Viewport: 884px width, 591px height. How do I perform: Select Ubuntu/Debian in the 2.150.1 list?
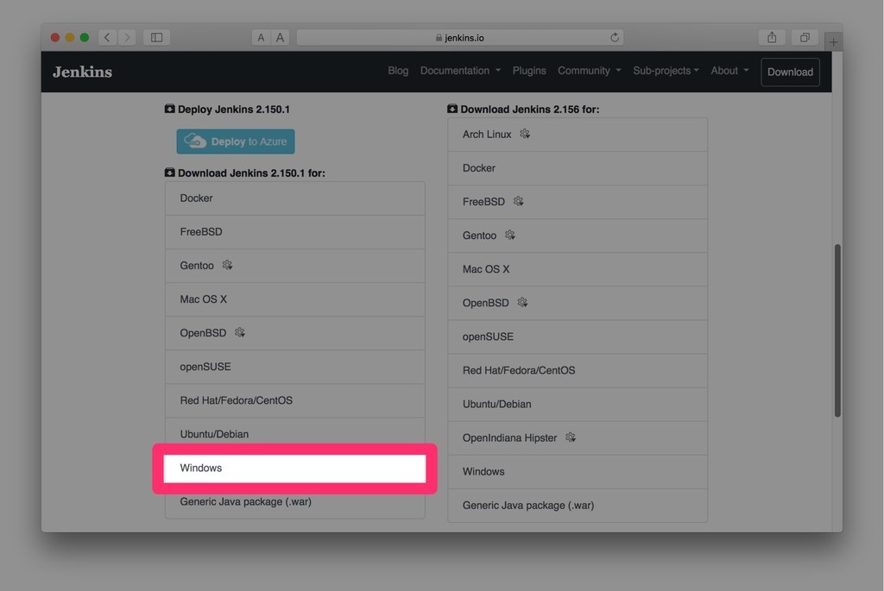[295, 433]
